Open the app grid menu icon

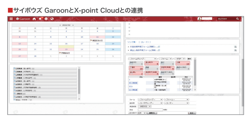pyautogui.click(x=11, y=19)
